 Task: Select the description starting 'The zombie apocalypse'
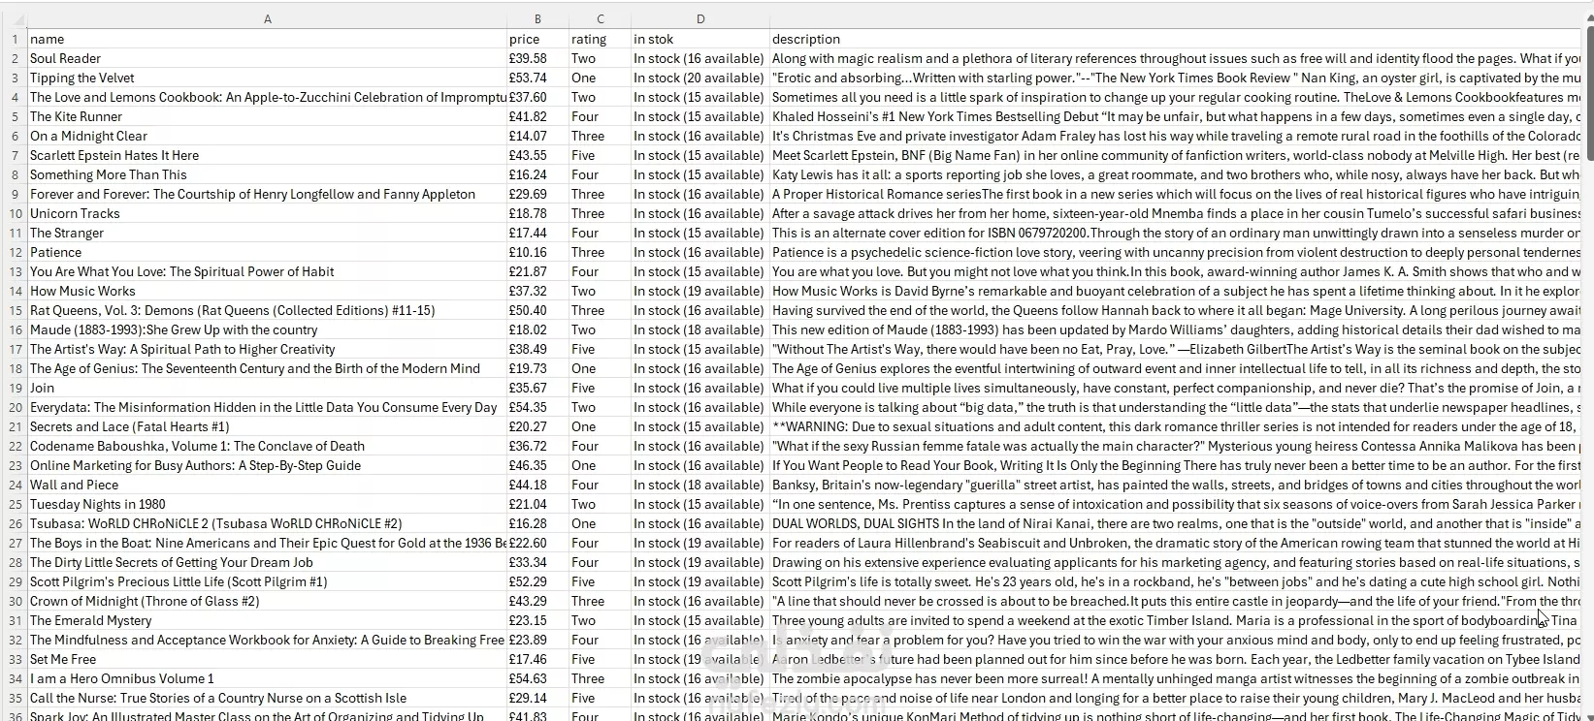(1175, 678)
